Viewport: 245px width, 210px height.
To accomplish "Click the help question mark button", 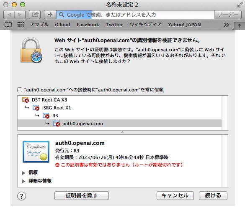I will (x=21, y=196).
